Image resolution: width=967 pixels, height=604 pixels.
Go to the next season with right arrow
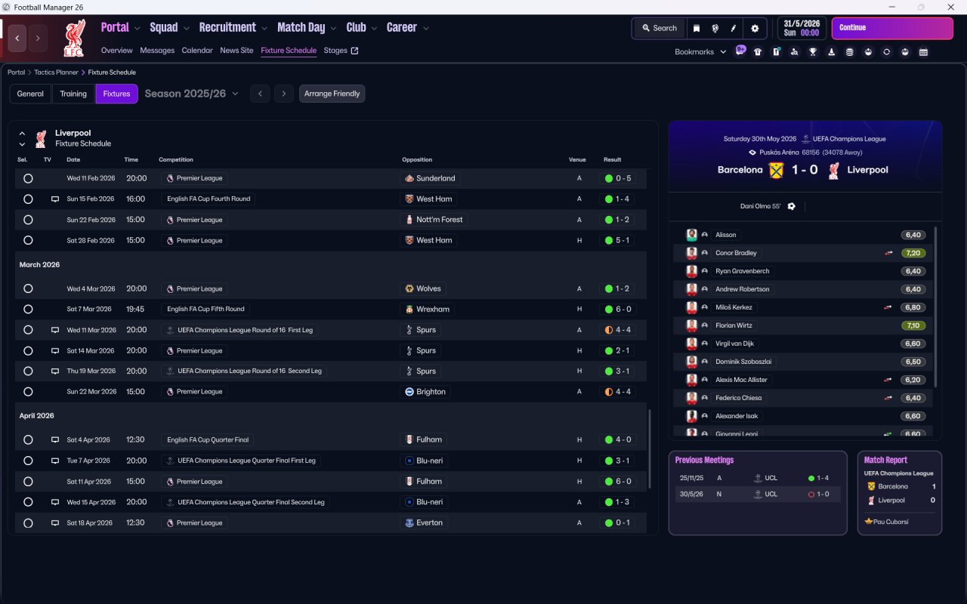point(283,94)
